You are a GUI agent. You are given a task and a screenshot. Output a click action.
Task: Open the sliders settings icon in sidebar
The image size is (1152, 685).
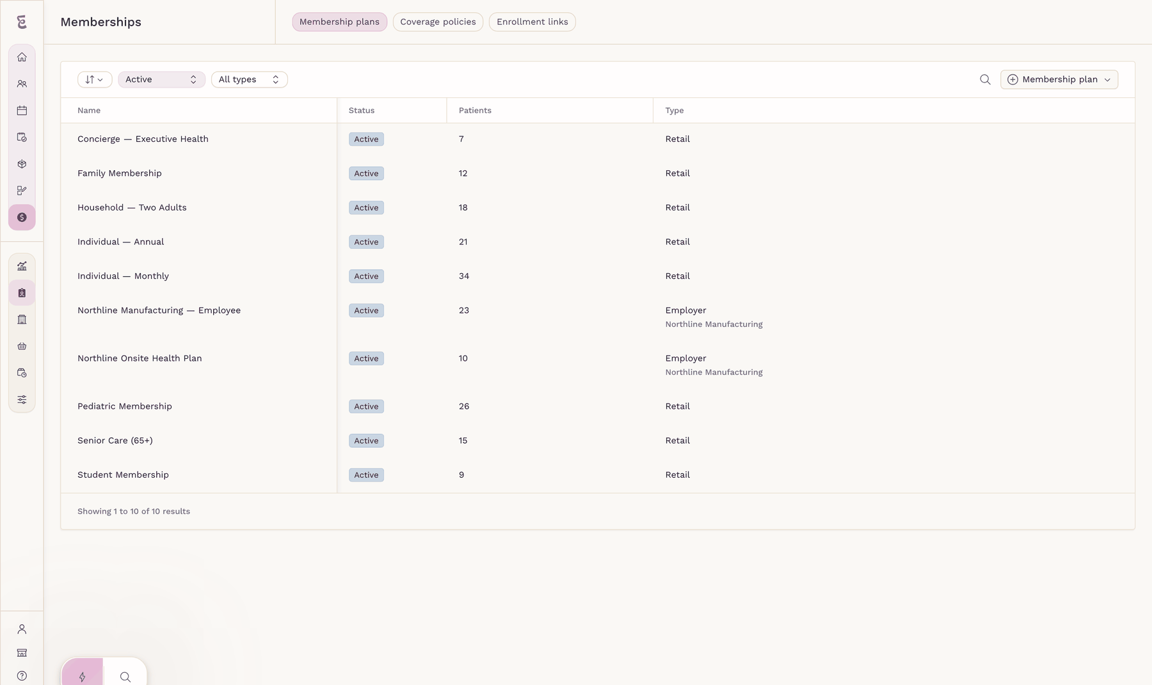tap(22, 400)
